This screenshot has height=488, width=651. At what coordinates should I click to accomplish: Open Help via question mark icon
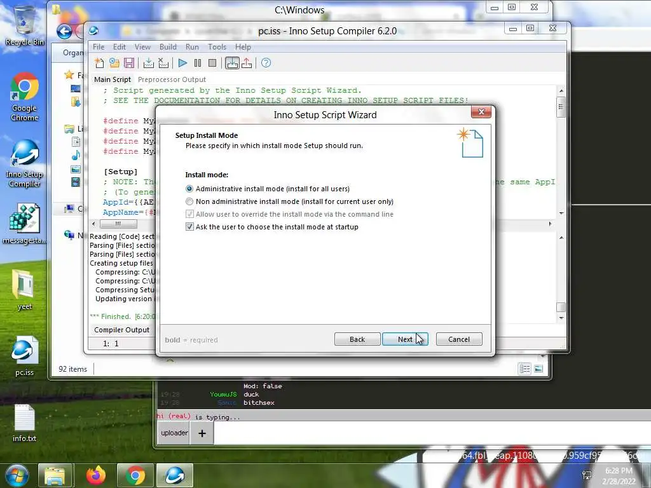(266, 63)
